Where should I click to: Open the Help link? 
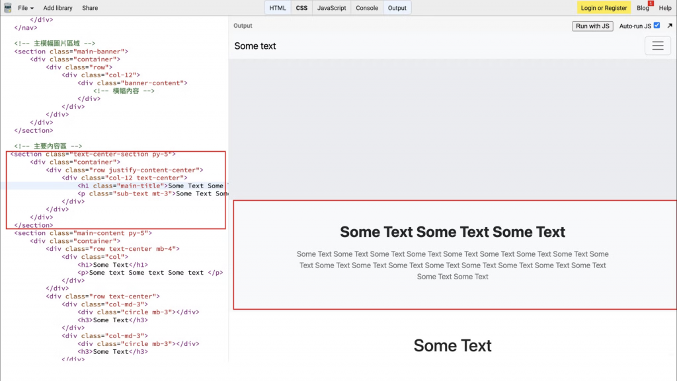665,8
